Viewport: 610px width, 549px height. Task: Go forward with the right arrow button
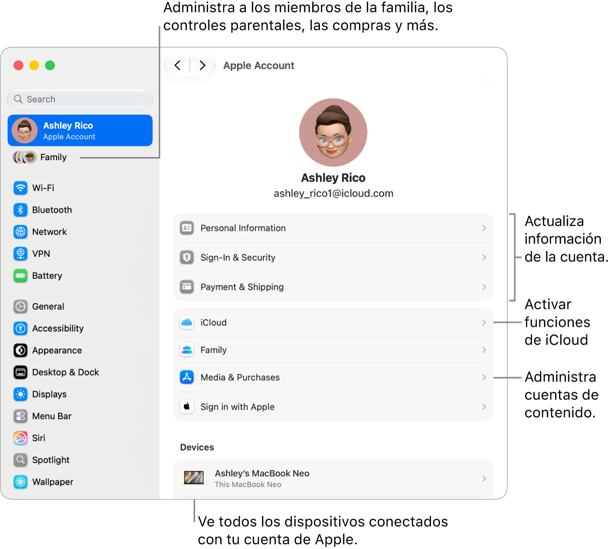[202, 65]
